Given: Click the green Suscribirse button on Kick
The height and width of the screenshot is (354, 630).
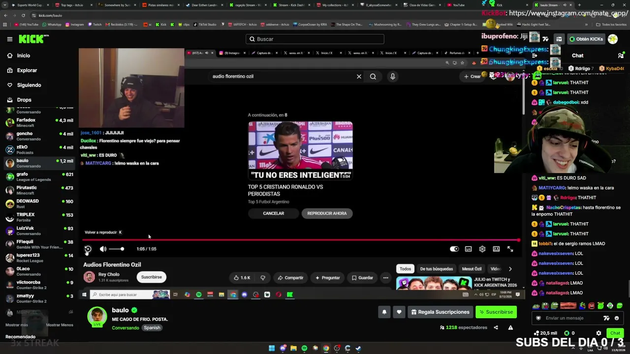Looking at the screenshot, I should click(496, 312).
